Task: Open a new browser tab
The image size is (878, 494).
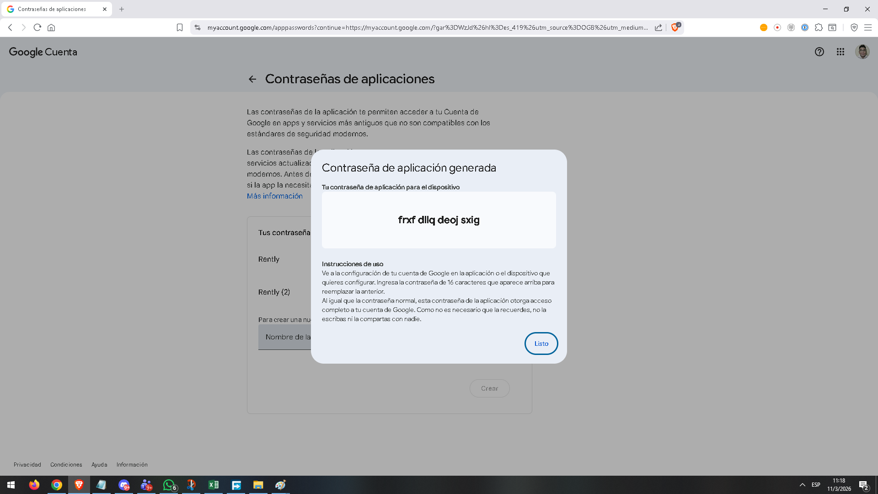Action: click(x=122, y=9)
